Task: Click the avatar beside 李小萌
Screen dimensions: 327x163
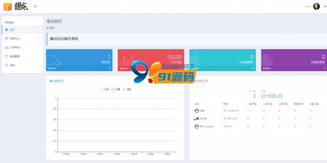Action: pyautogui.click(x=196, y=118)
